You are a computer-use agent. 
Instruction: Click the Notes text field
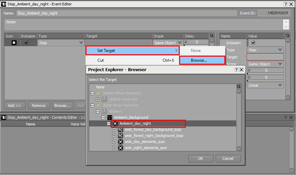(x=142, y=24)
